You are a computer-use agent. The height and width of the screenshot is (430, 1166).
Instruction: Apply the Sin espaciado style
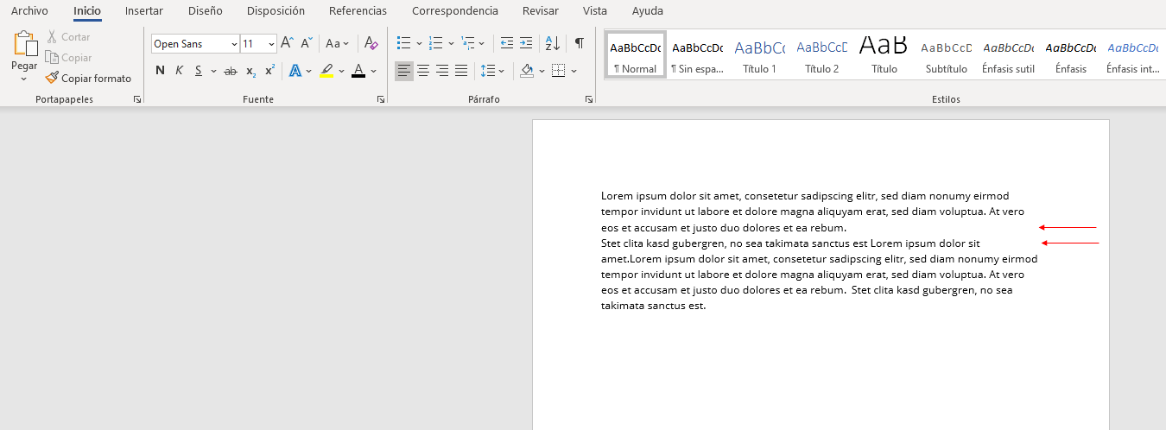click(697, 55)
